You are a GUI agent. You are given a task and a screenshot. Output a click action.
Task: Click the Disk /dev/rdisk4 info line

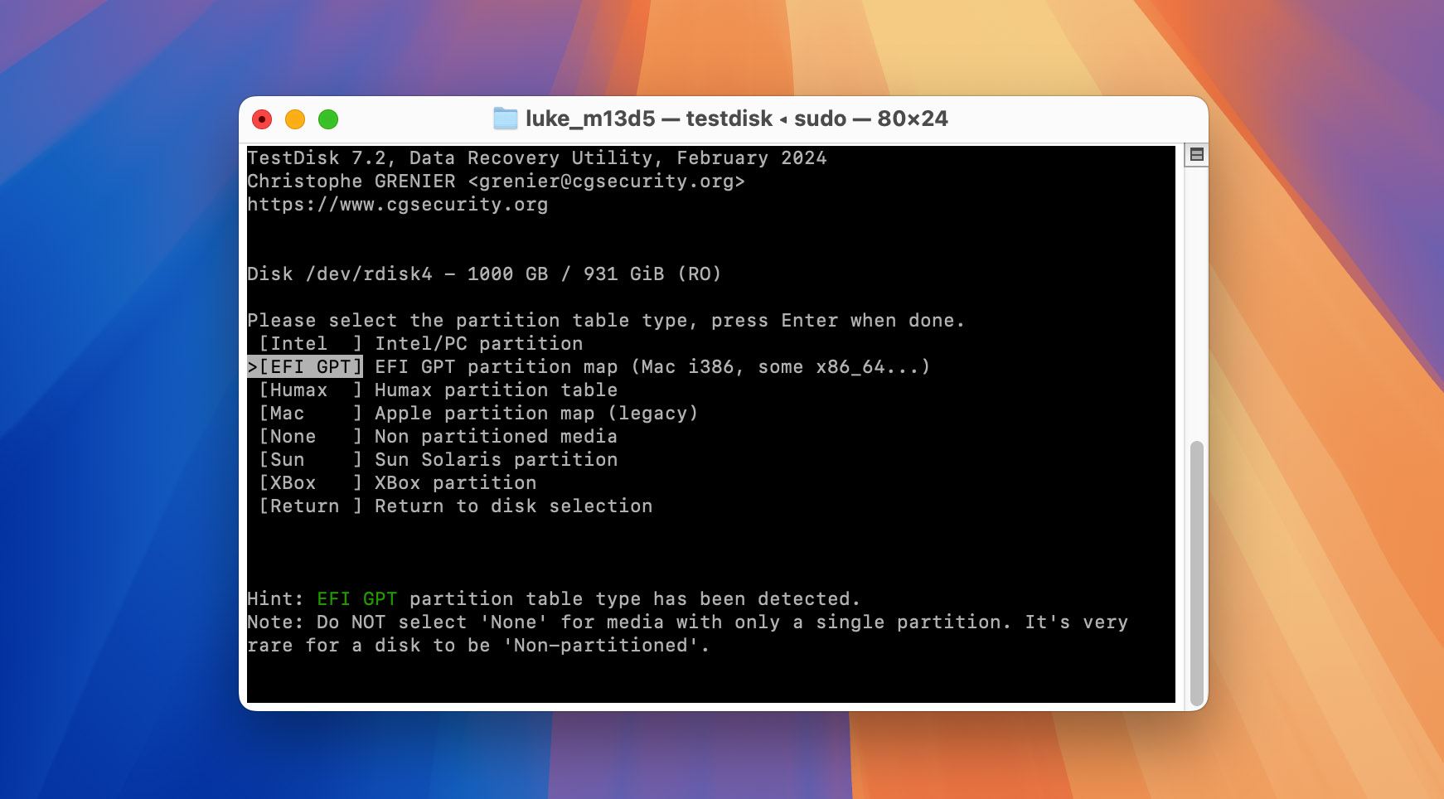[x=485, y=274]
